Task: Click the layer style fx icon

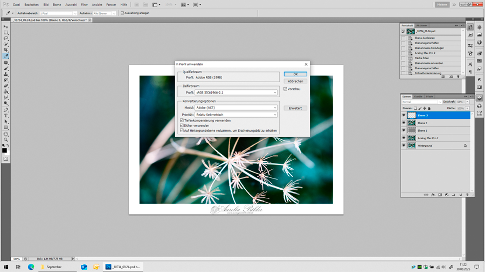Action: (x=433, y=195)
